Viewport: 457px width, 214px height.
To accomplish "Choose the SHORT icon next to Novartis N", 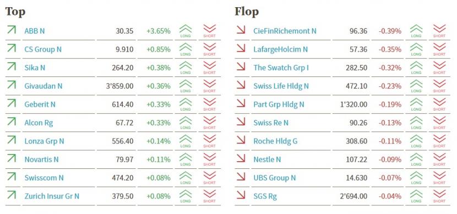I will click(209, 160).
